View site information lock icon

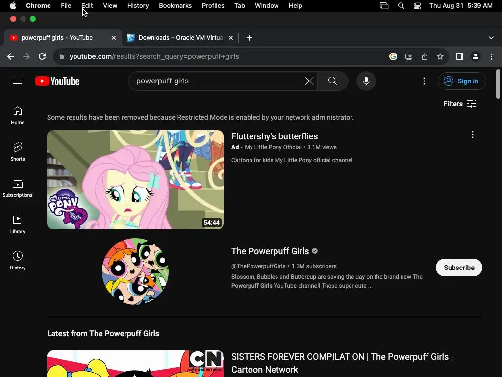click(x=62, y=56)
